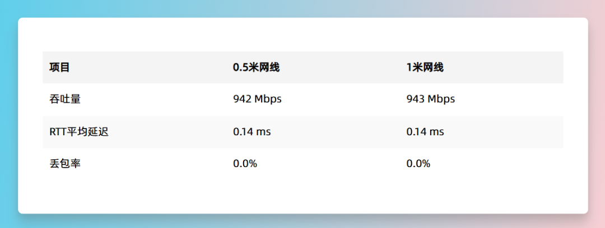The height and width of the screenshot is (228, 605).
Task: Select the 942 Mbps throughput value
Action: 257,99
